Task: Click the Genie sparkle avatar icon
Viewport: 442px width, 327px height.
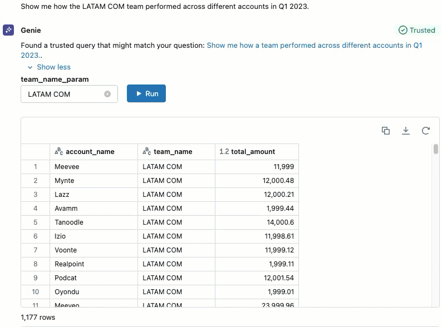Action: click(x=8, y=30)
